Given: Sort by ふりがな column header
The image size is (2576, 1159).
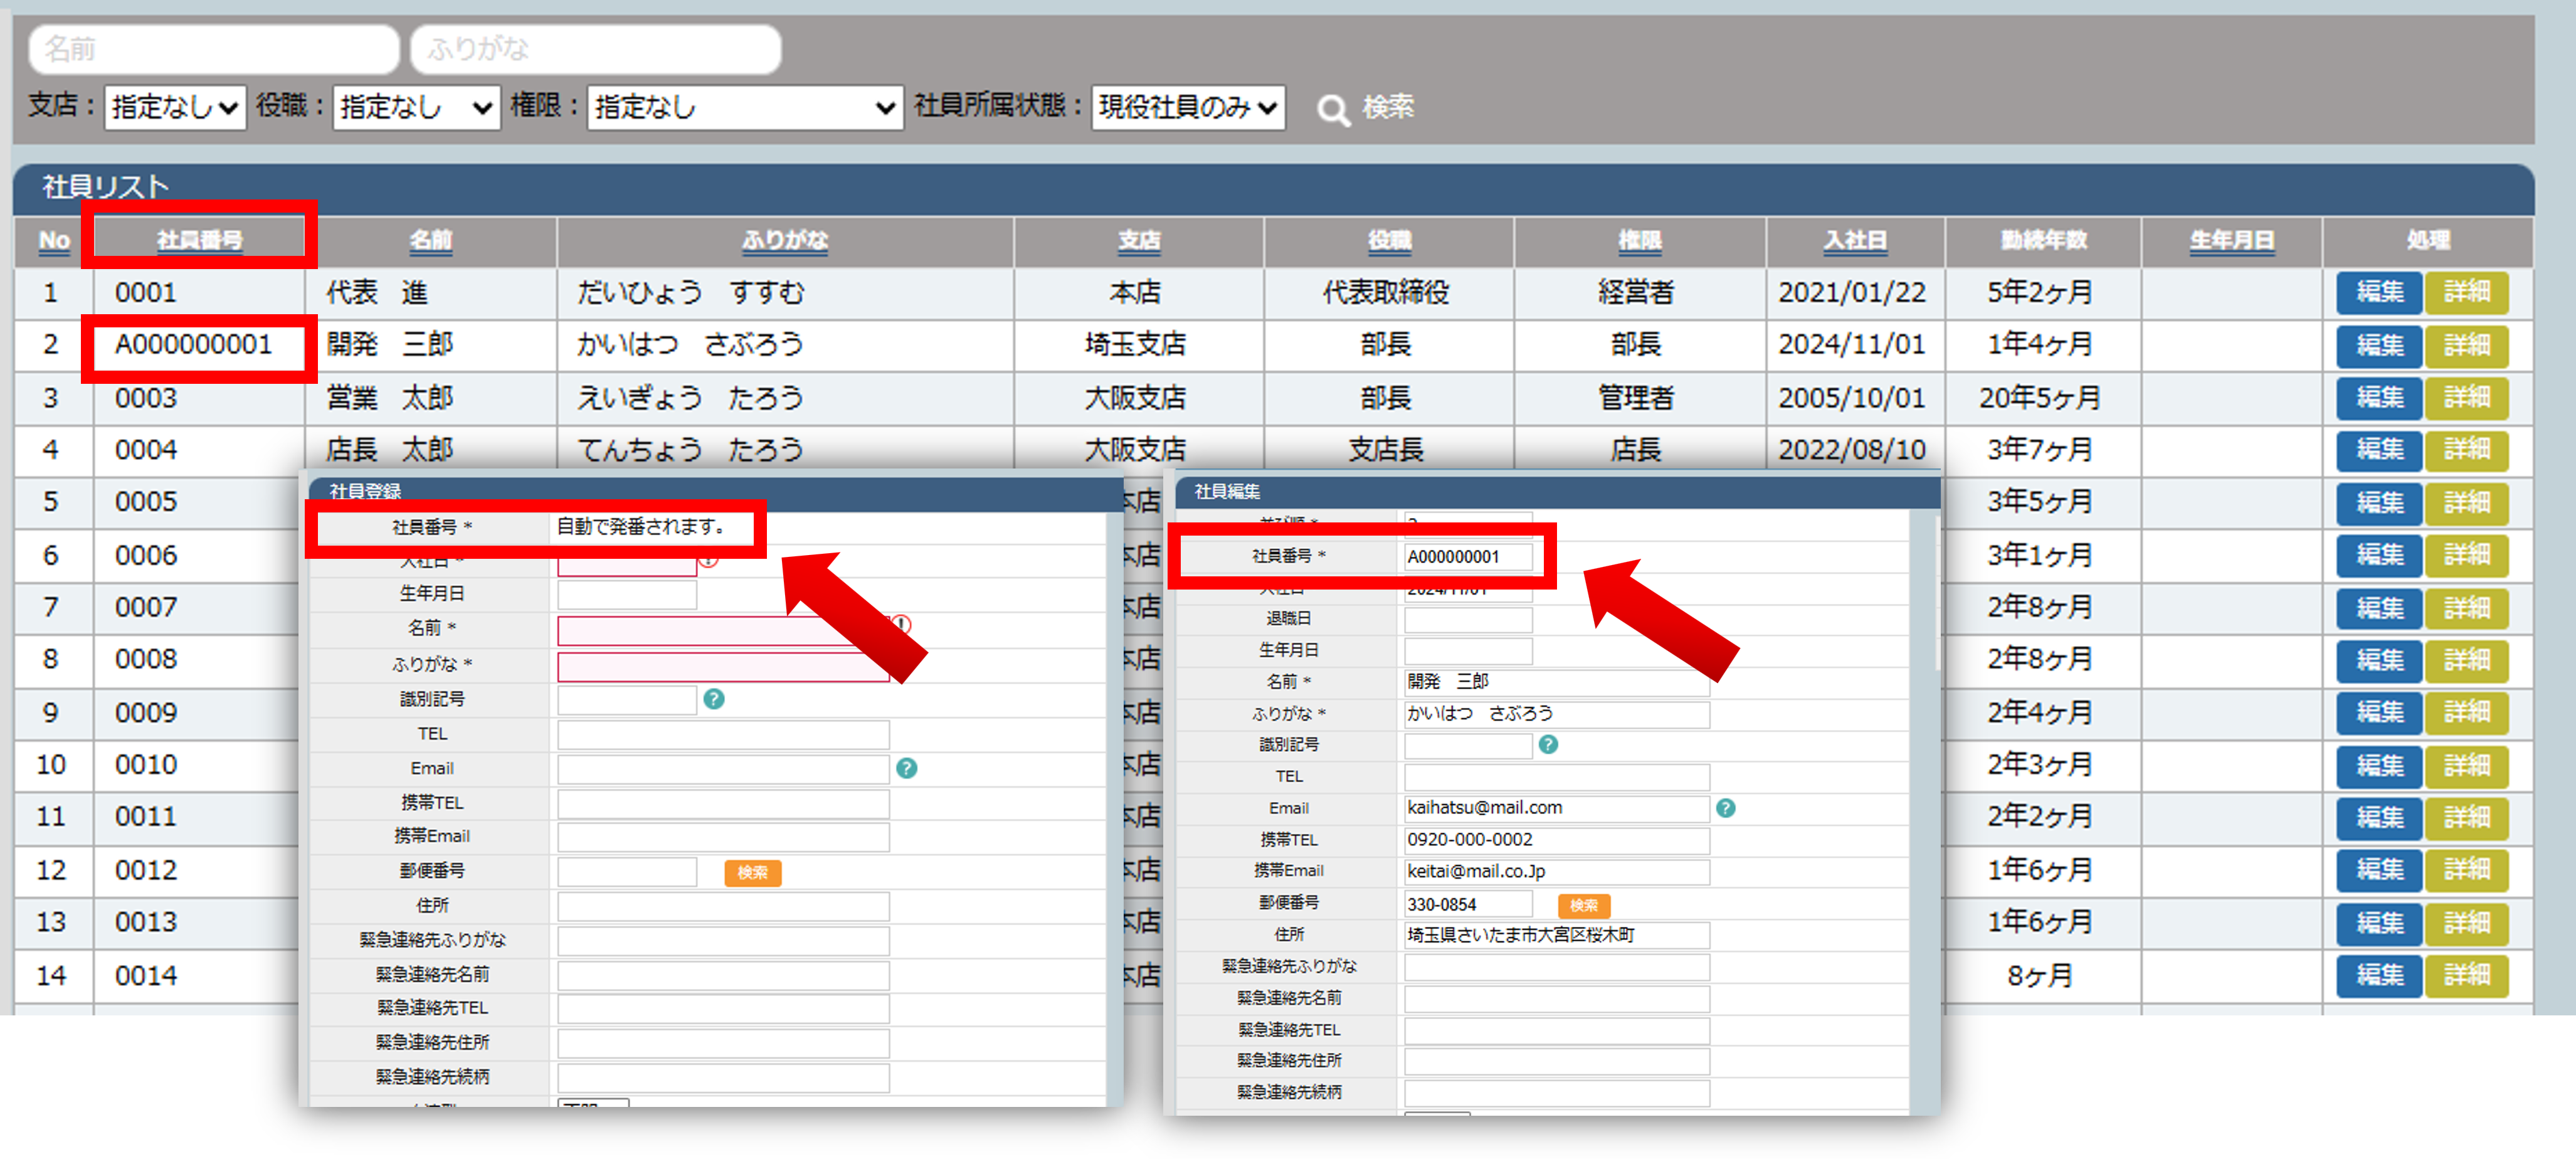Looking at the screenshot, I should pos(784,240).
